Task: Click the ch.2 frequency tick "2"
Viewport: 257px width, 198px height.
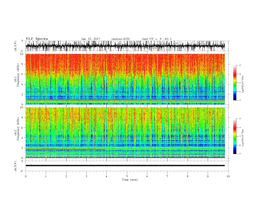Action: pos(22,148)
